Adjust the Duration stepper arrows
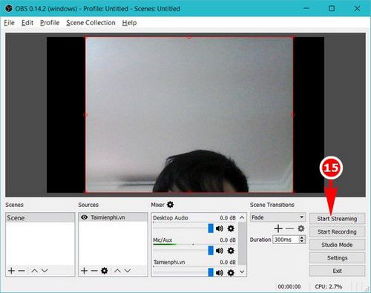 click(x=302, y=240)
